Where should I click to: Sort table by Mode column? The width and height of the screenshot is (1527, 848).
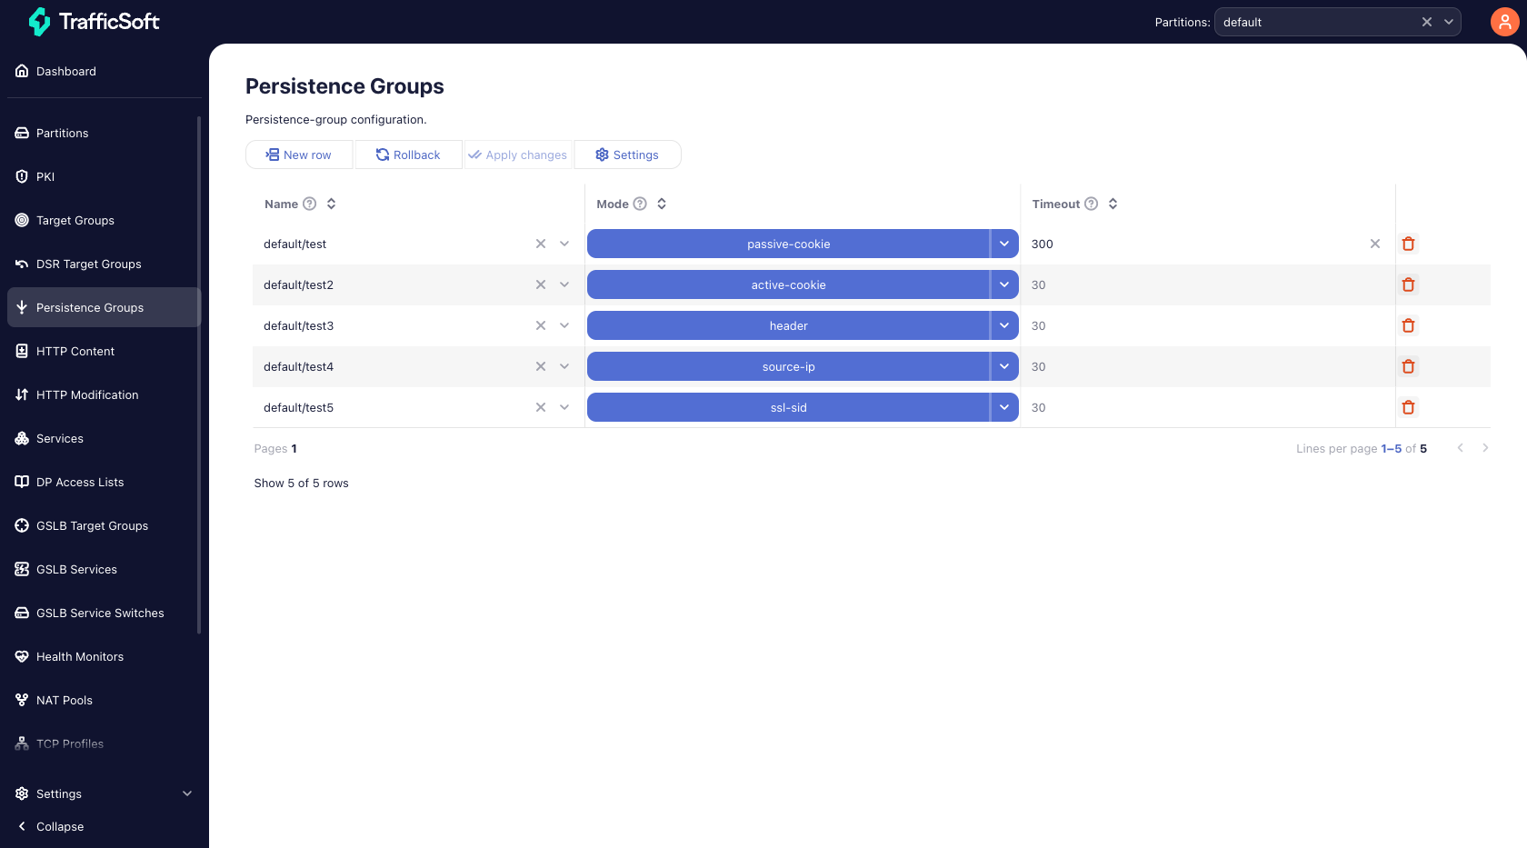[662, 204]
